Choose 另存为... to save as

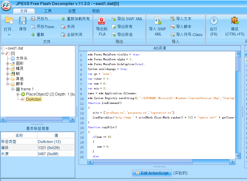pyautogui.click(x=41, y=19)
